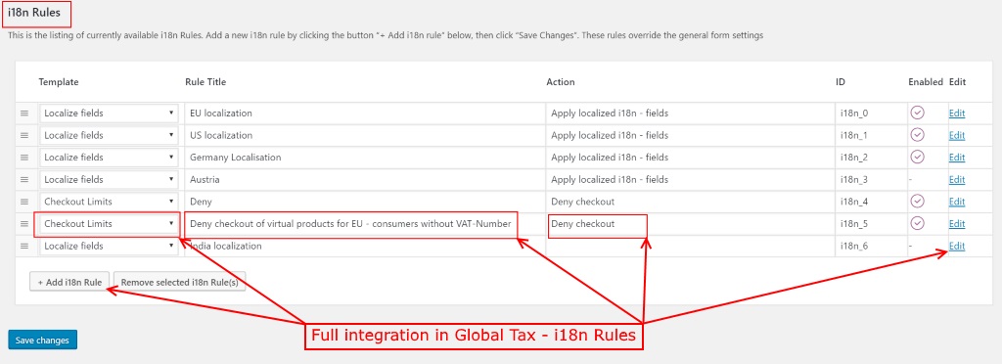Click the ID column header
Image resolution: width=1002 pixels, height=364 pixels.
(x=841, y=82)
